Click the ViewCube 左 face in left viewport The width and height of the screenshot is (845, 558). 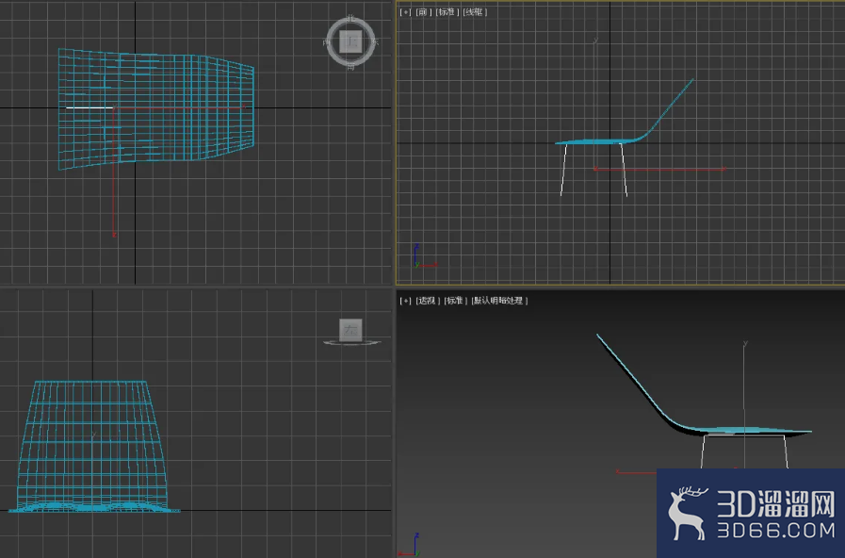pos(350,330)
